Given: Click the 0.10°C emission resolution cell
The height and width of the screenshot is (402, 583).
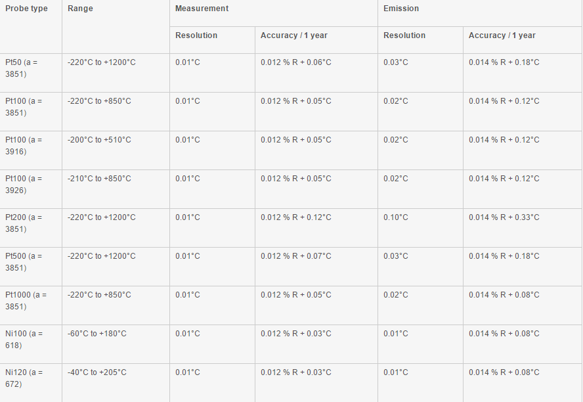Looking at the screenshot, I should [396, 217].
